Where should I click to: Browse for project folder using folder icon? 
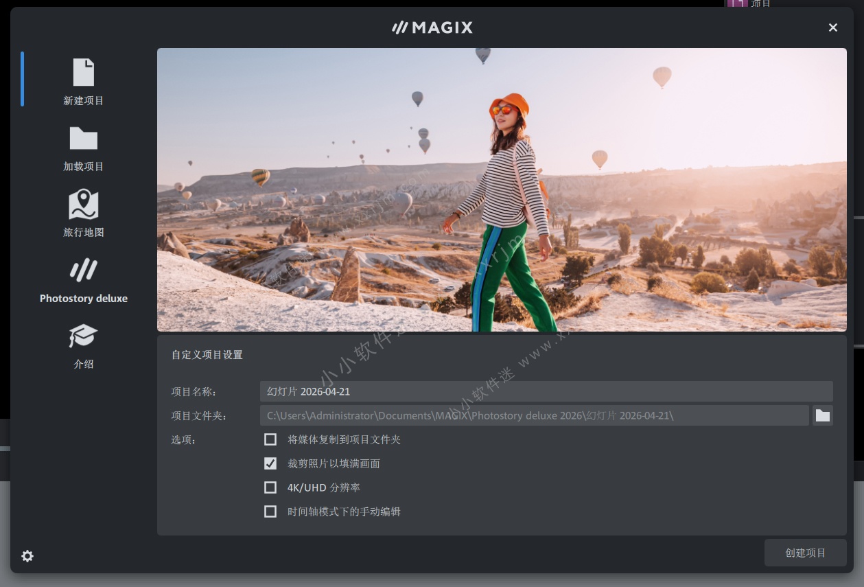click(x=822, y=415)
